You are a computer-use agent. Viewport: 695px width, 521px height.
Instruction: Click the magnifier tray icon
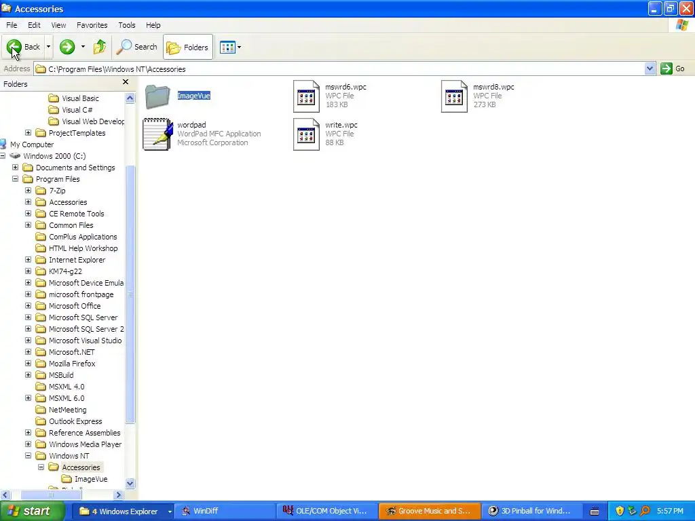pos(645,511)
